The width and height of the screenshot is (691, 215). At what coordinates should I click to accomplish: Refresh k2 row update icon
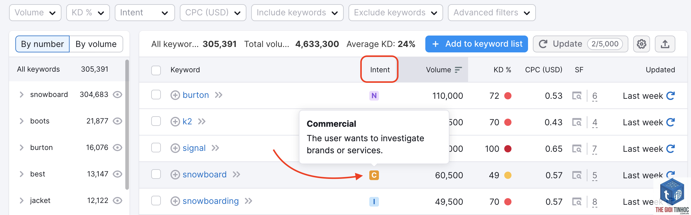[671, 122]
